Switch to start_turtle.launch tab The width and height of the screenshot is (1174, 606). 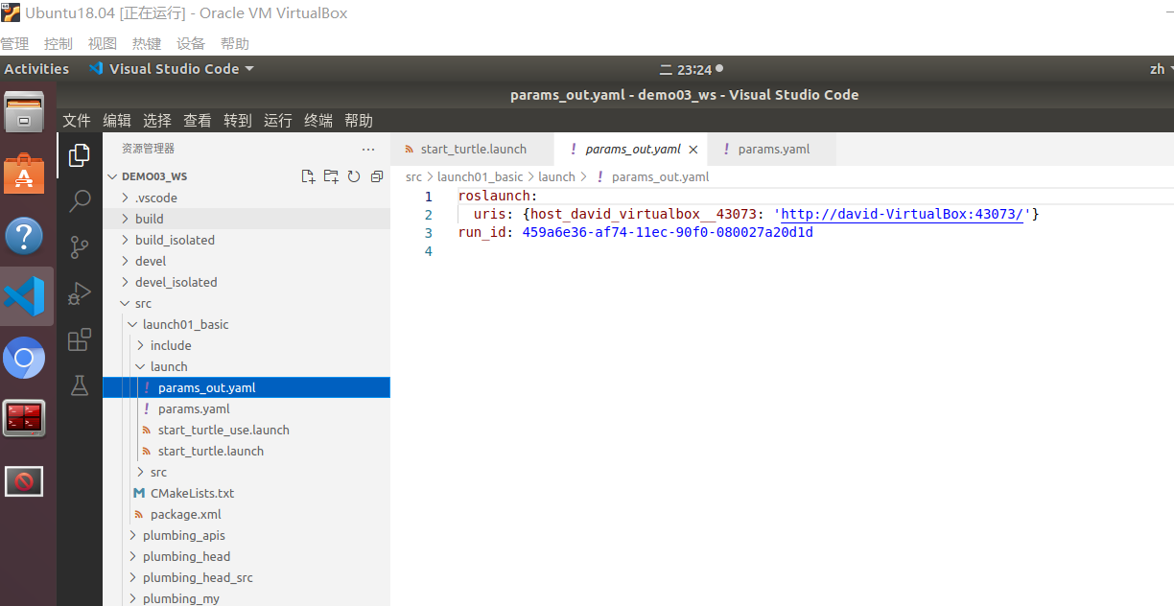point(473,150)
